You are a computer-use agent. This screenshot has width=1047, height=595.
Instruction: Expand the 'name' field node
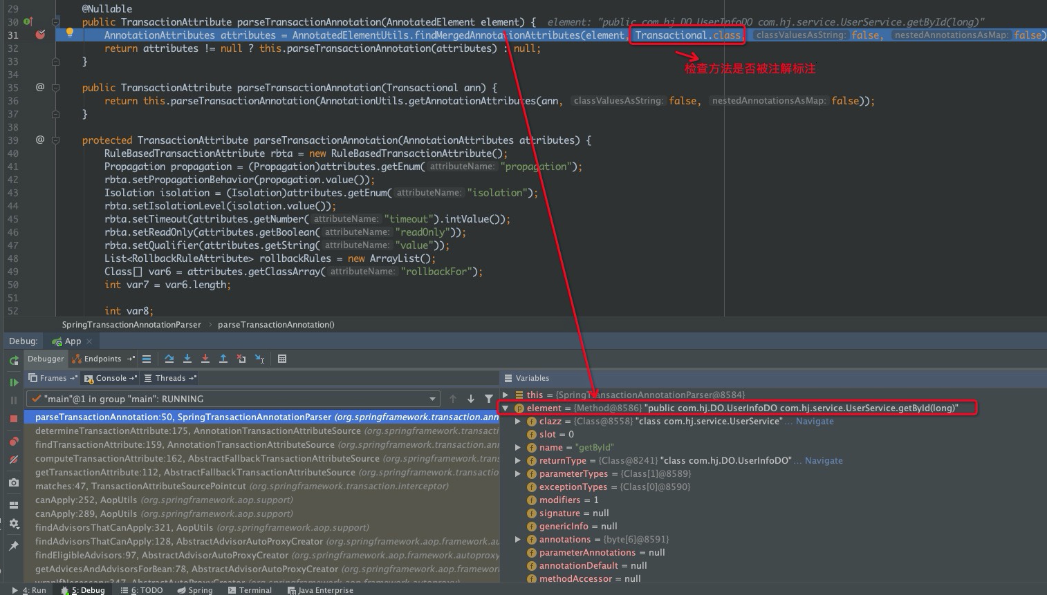click(518, 447)
